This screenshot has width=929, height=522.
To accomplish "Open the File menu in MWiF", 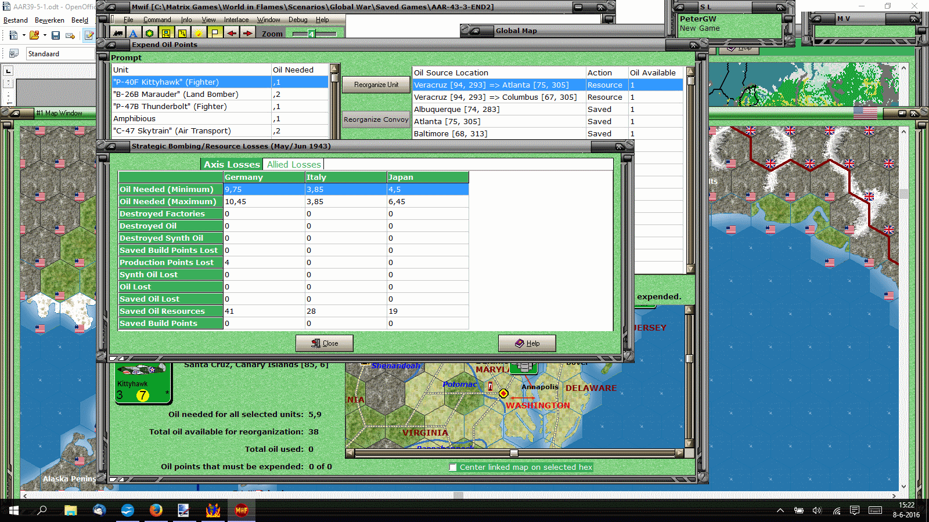I will point(128,20).
